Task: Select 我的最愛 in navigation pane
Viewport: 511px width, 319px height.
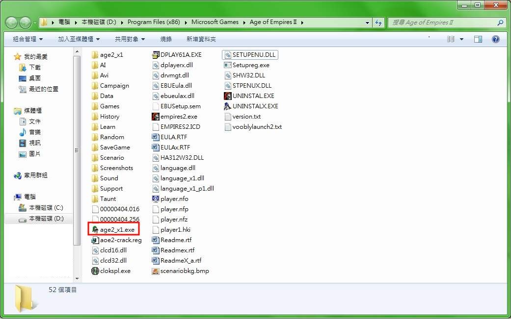Action: coord(35,56)
